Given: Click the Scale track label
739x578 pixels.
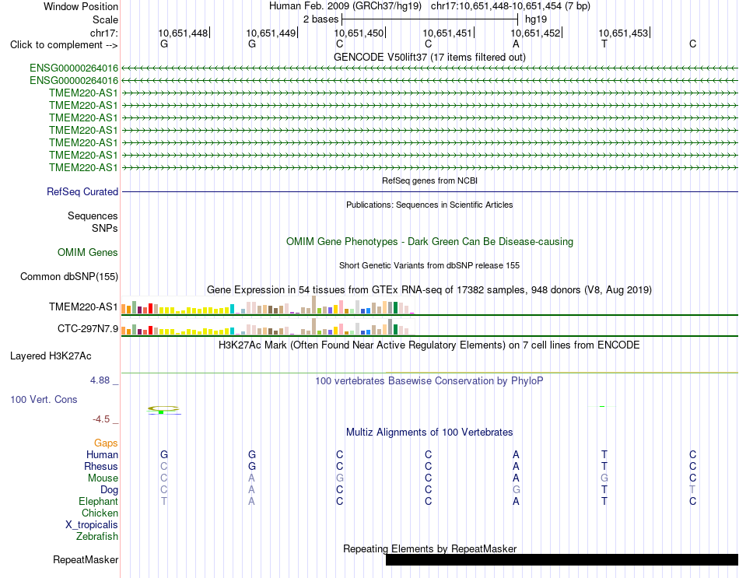Looking at the screenshot, I should coord(105,19).
